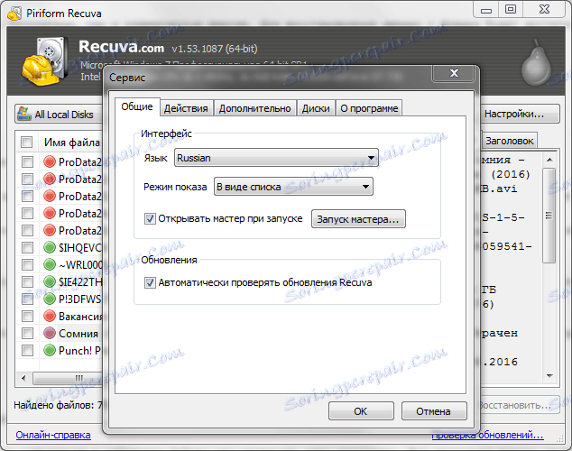Toggle select-all checkbox in file list header
Viewport: 572px width, 451px height.
coord(27,142)
